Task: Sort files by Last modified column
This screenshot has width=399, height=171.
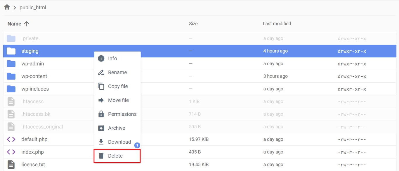Action: tap(277, 24)
